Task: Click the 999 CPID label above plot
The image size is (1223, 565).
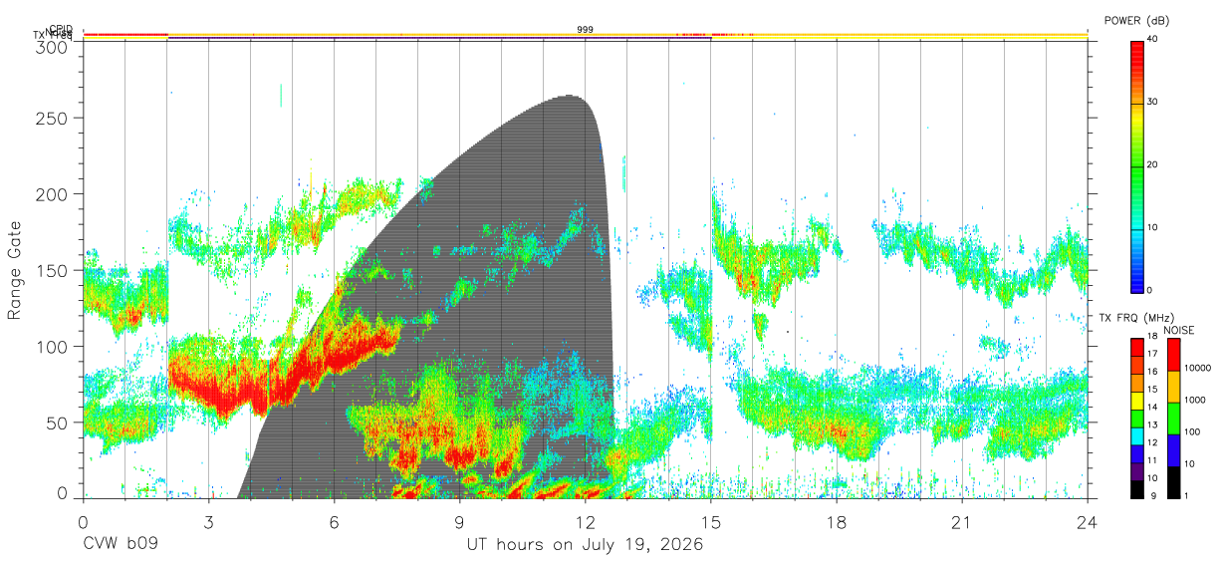Action: (x=586, y=30)
